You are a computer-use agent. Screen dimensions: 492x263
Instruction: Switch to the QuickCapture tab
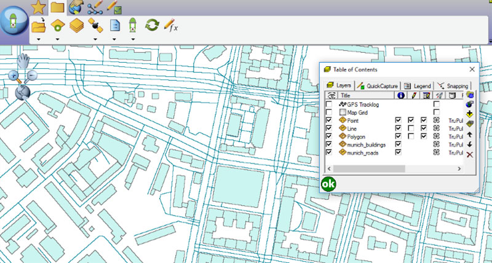(x=378, y=86)
